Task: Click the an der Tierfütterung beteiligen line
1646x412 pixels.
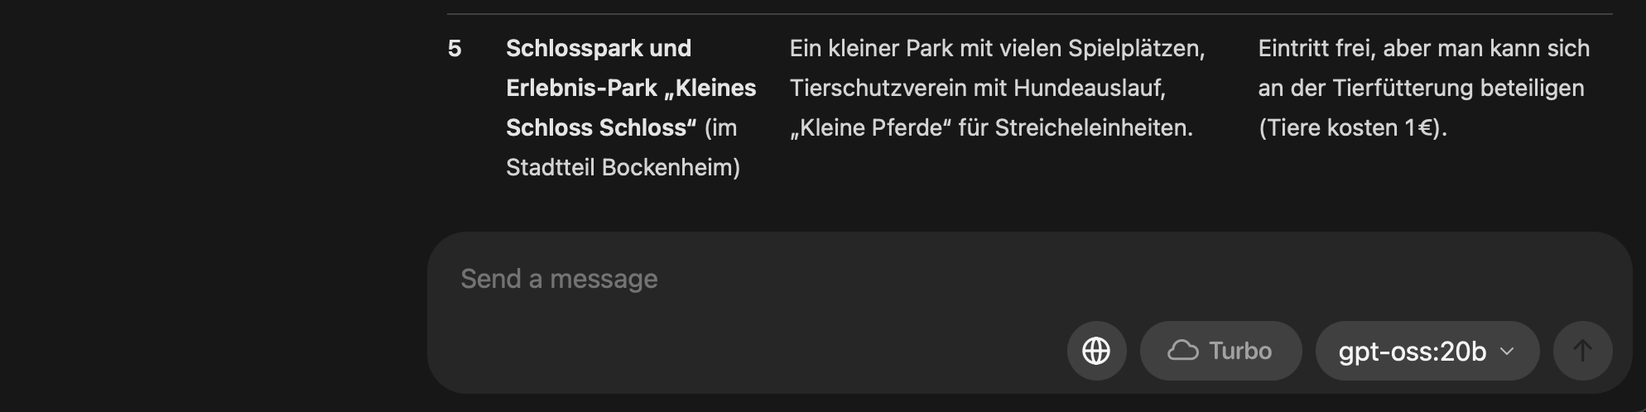Action: [x=1421, y=88]
